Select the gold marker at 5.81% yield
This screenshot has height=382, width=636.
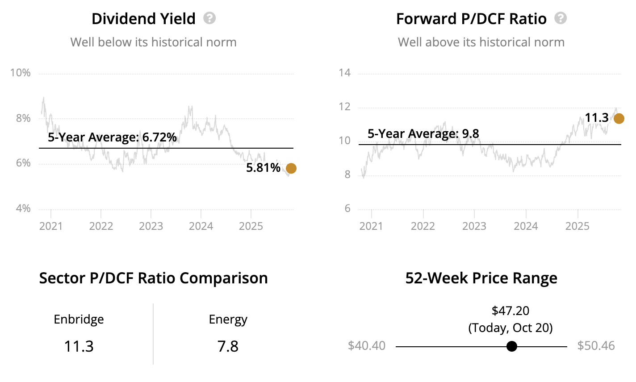point(291,168)
